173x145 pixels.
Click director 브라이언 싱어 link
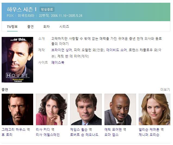point(62,50)
